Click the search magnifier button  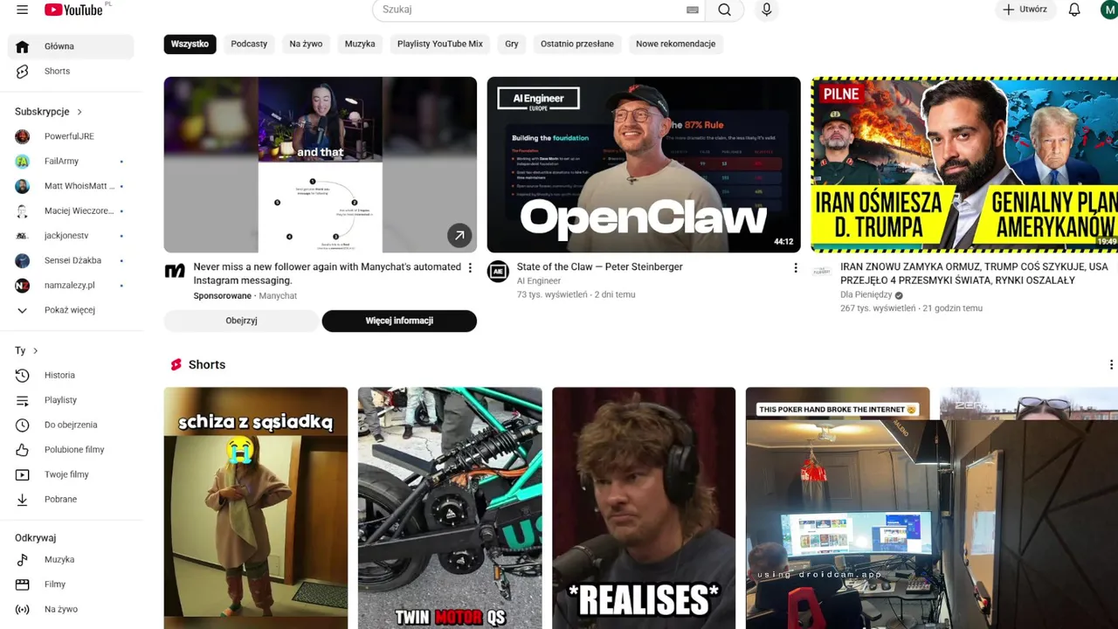click(x=724, y=10)
